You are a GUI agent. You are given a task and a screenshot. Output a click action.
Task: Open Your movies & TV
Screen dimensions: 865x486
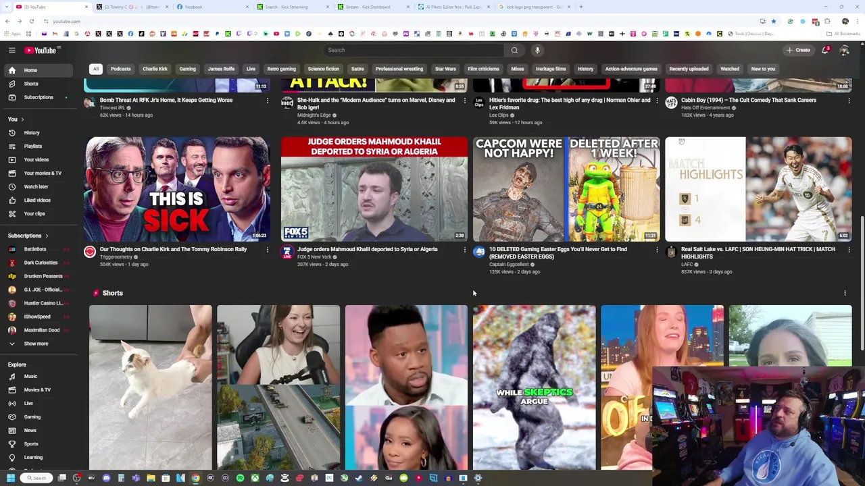click(x=37, y=173)
